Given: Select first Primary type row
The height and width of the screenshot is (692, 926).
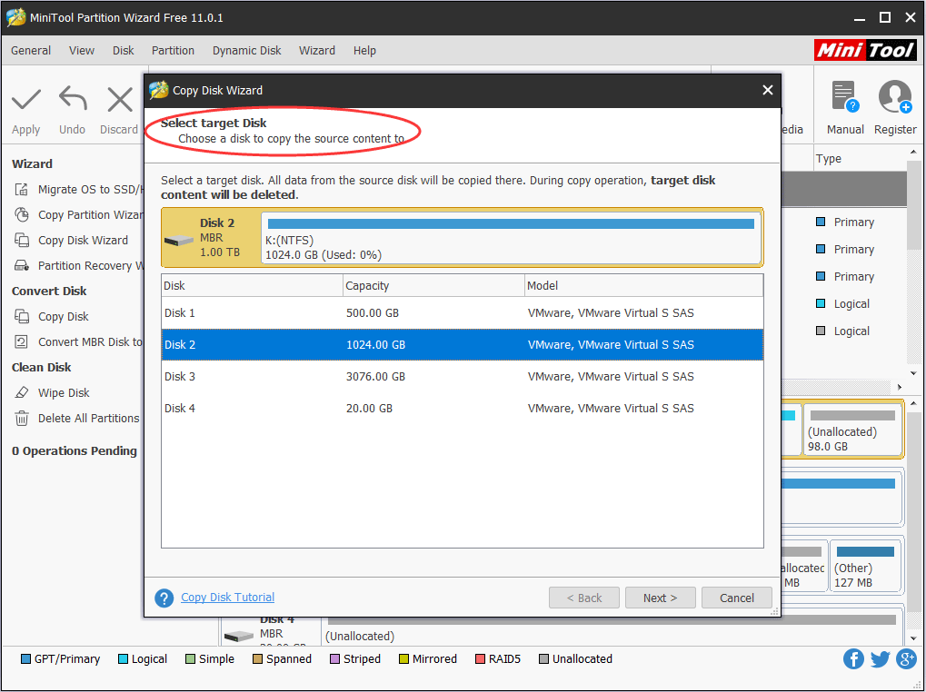Looking at the screenshot, I should pyautogui.click(x=845, y=222).
